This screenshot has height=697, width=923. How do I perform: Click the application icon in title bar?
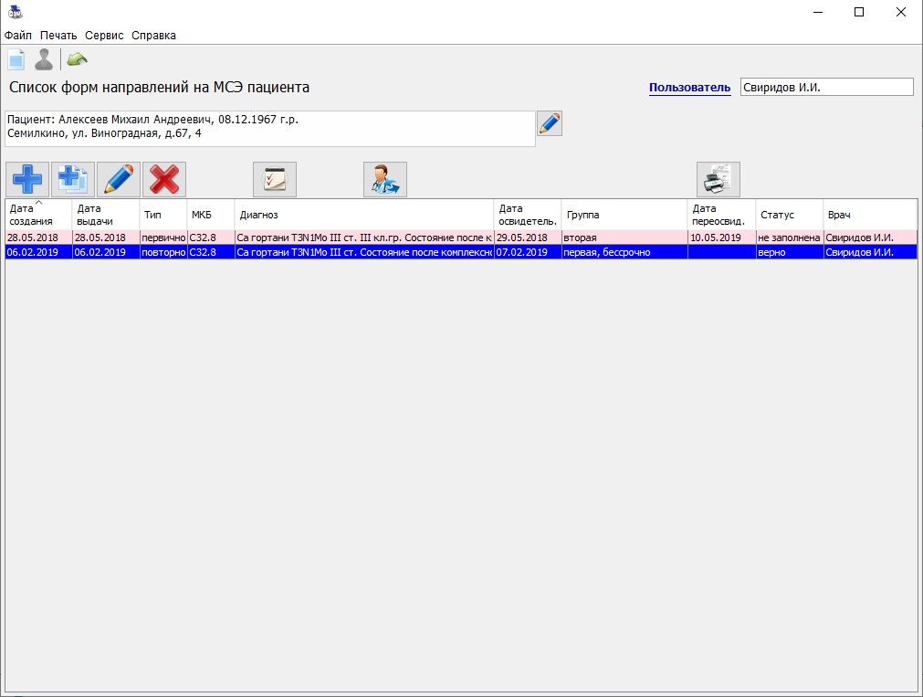[16, 11]
